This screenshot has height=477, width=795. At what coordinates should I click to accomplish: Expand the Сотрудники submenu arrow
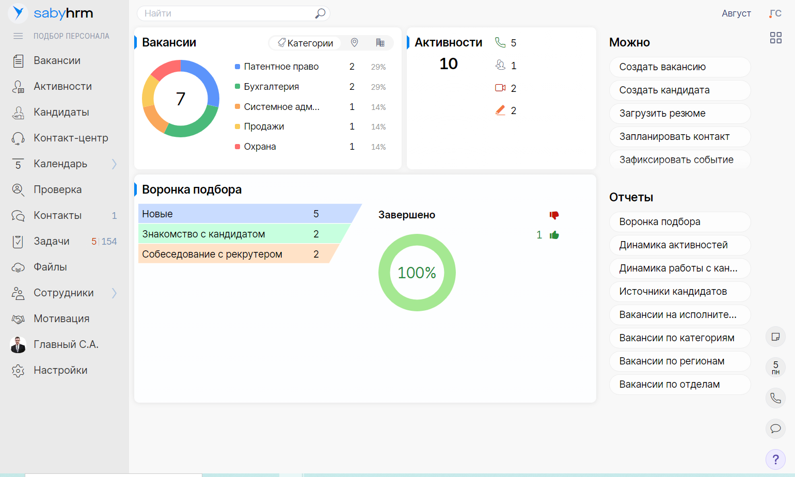click(114, 293)
